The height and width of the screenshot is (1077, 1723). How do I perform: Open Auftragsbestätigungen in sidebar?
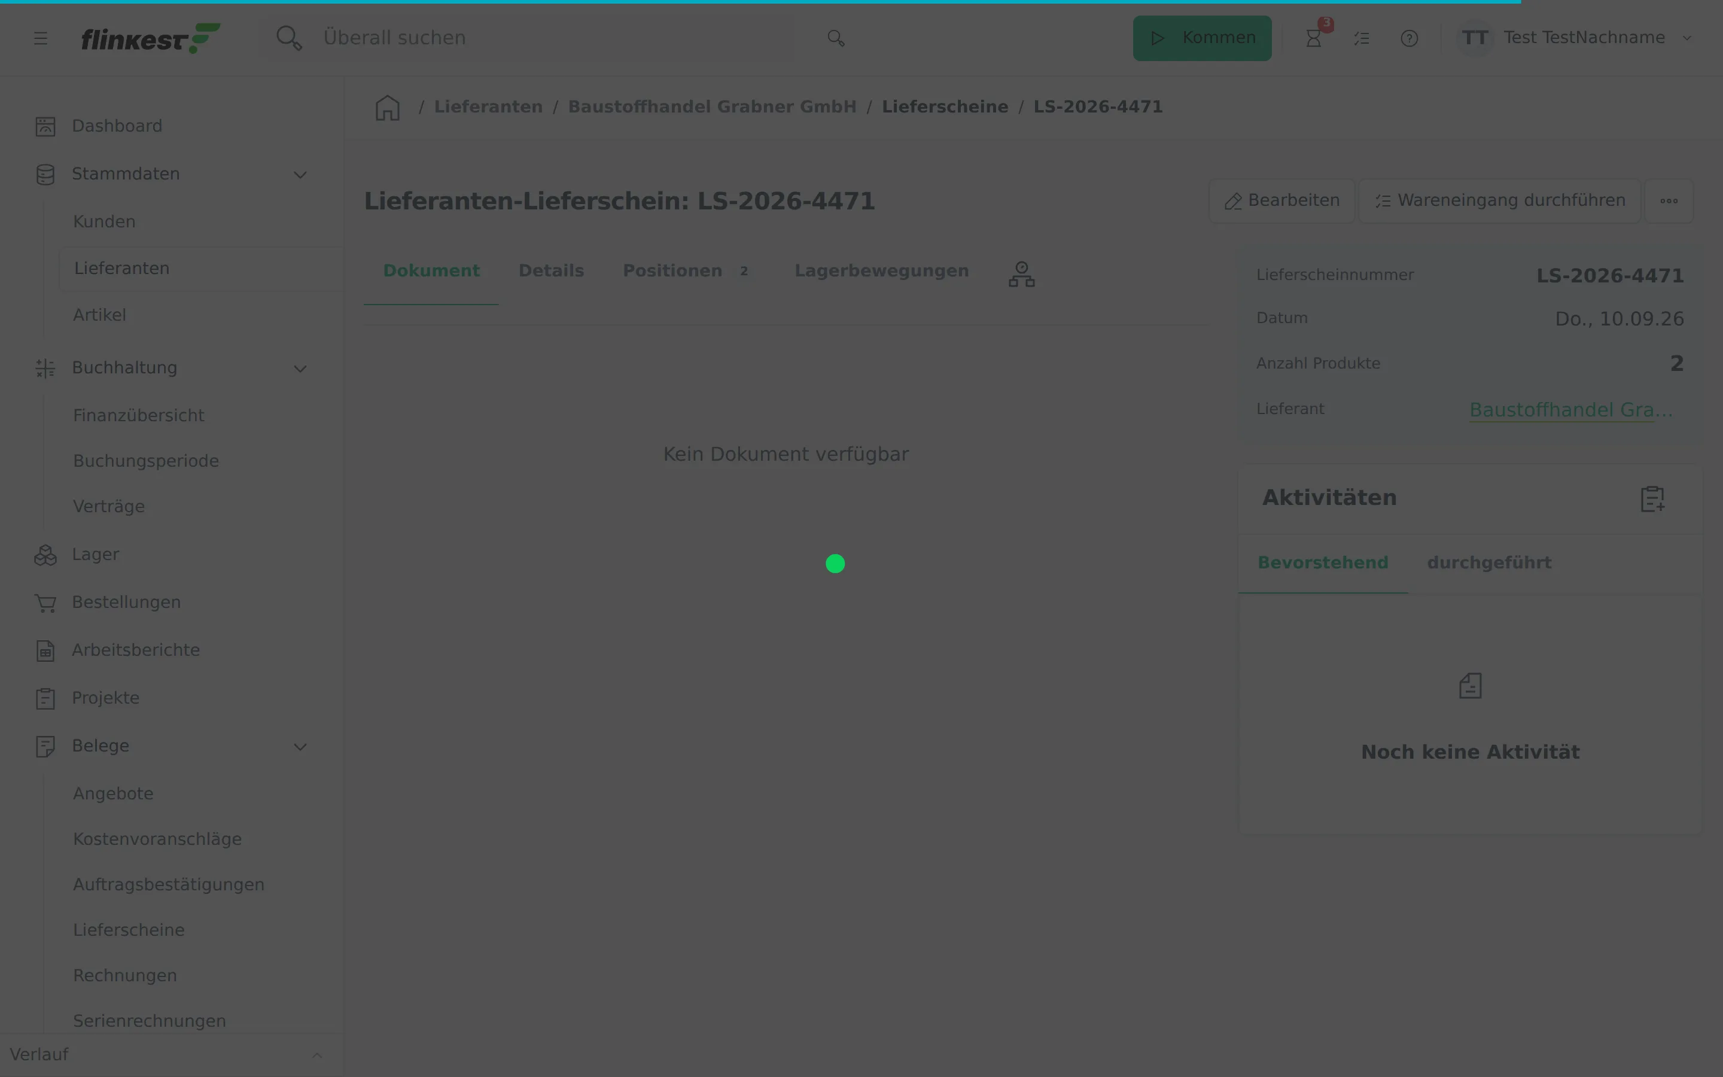click(169, 885)
